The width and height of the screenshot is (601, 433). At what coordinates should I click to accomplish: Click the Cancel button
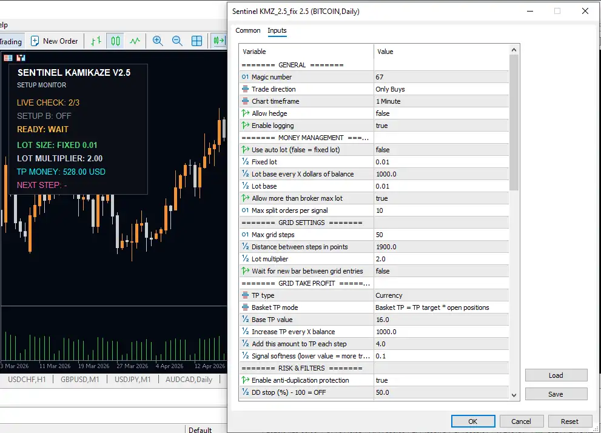[522, 421]
